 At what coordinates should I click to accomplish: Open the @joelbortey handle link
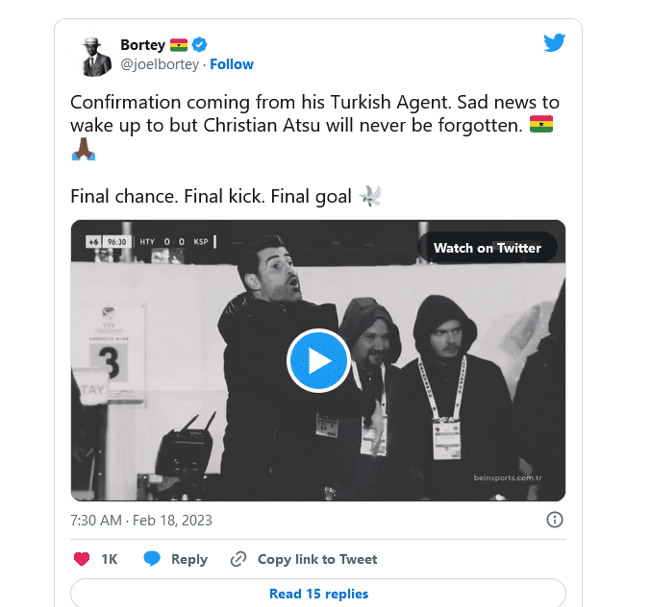160,64
